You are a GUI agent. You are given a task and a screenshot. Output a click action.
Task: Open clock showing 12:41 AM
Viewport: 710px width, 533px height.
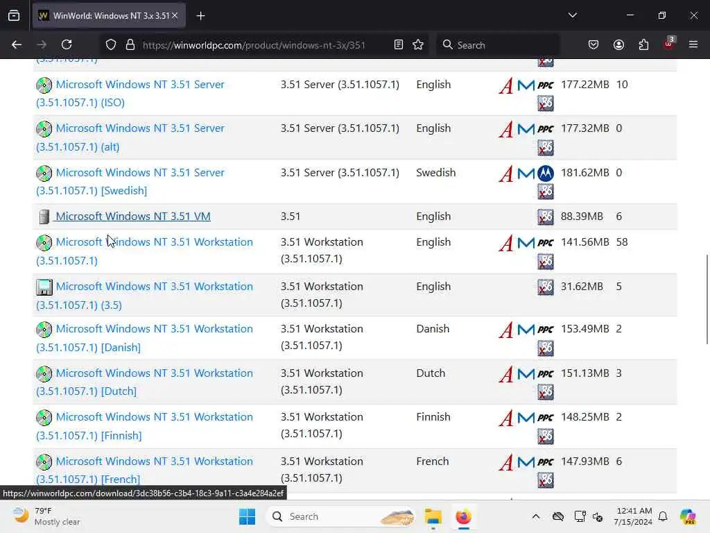[x=633, y=516]
